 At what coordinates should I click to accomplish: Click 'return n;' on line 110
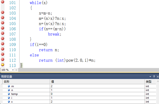tap(49, 50)
